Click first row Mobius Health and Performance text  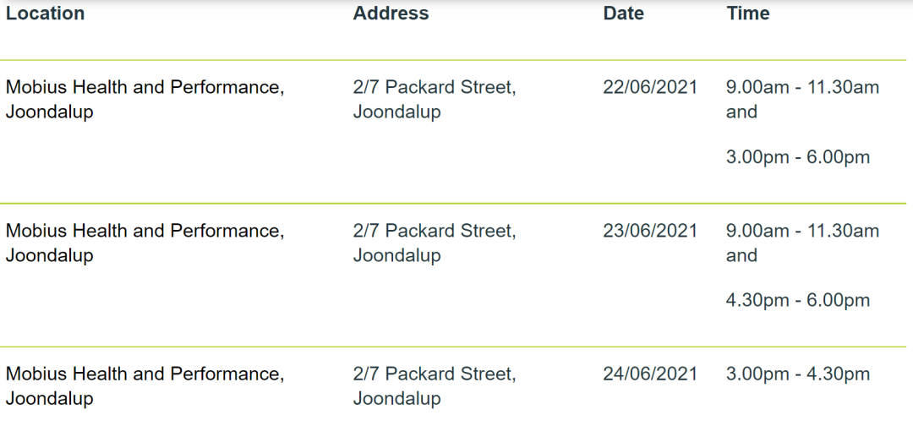tap(145, 89)
